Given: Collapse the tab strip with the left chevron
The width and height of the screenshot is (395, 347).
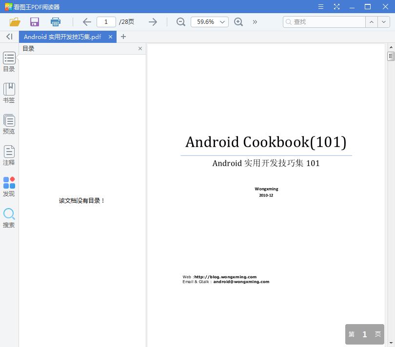Looking at the screenshot, I should click(x=9, y=37).
